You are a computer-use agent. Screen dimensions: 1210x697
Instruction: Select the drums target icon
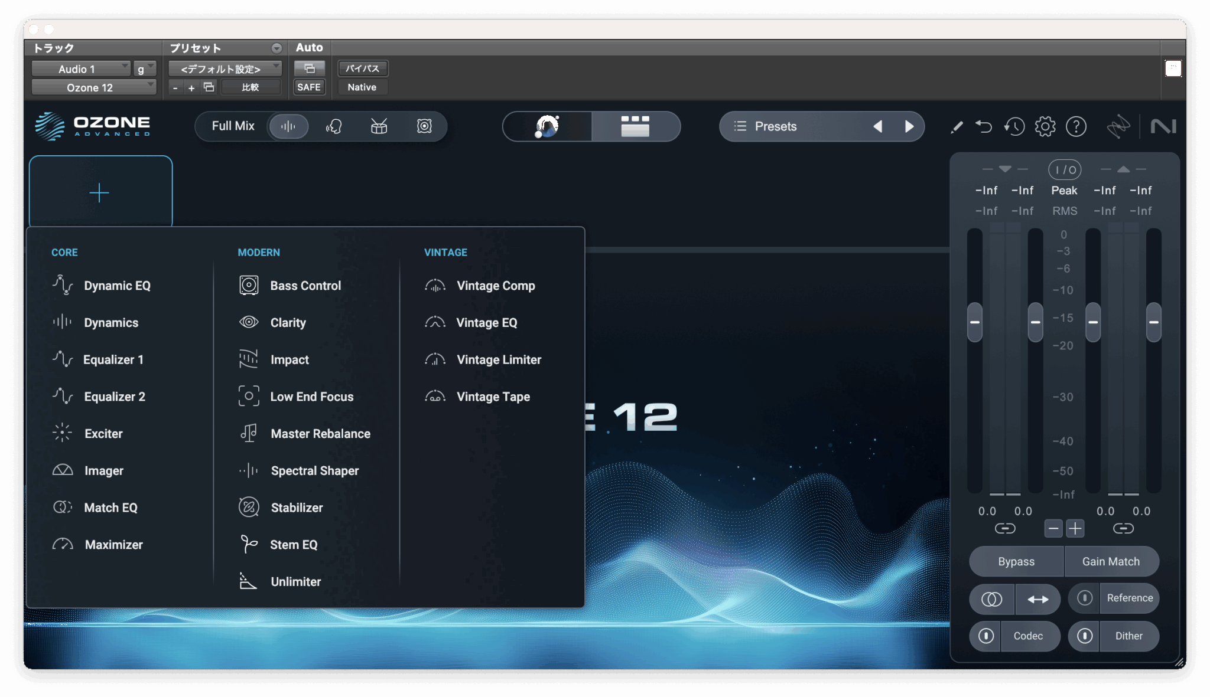pos(379,126)
